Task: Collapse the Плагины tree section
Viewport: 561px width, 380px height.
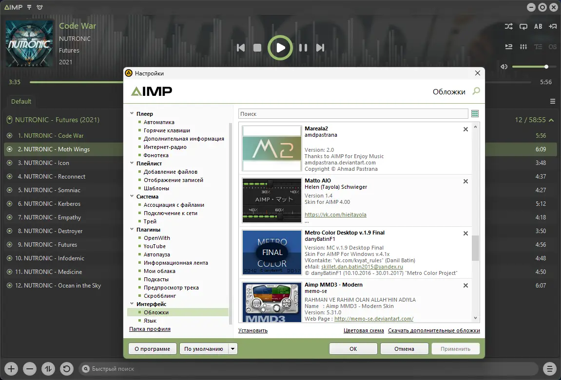Action: 132,230
